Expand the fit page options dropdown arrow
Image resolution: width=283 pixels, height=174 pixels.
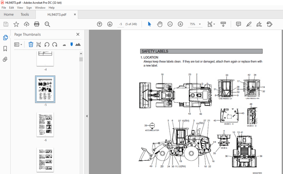tap(214, 24)
